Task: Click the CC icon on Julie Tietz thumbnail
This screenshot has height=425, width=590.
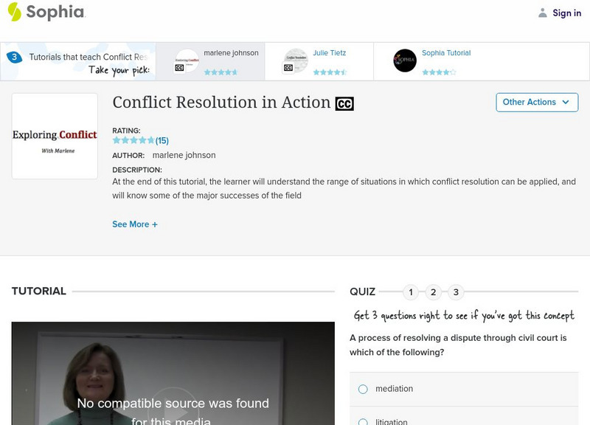Action: (288, 68)
